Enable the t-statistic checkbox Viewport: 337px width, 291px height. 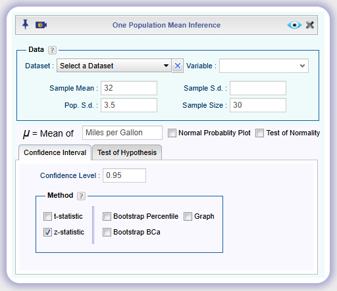(47, 216)
